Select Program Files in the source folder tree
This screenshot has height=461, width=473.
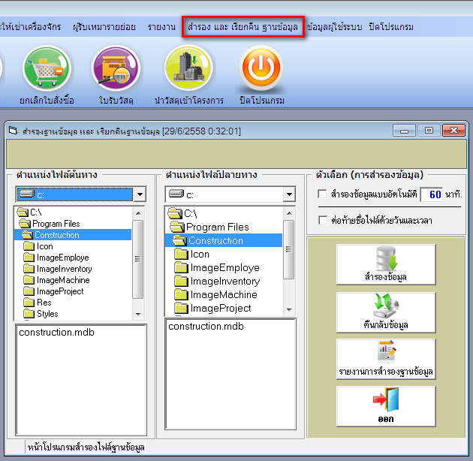[50, 224]
